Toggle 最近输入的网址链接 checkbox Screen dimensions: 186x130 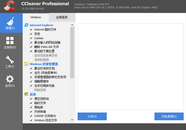[31, 43]
